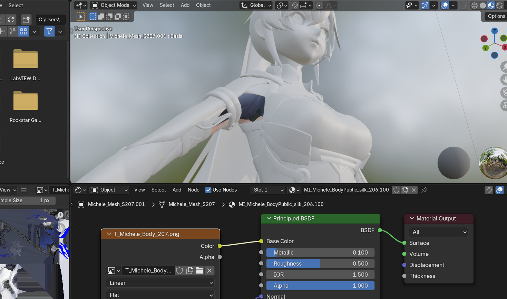Switch viewport shading to material preview
The image size is (507, 299).
click(x=491, y=6)
